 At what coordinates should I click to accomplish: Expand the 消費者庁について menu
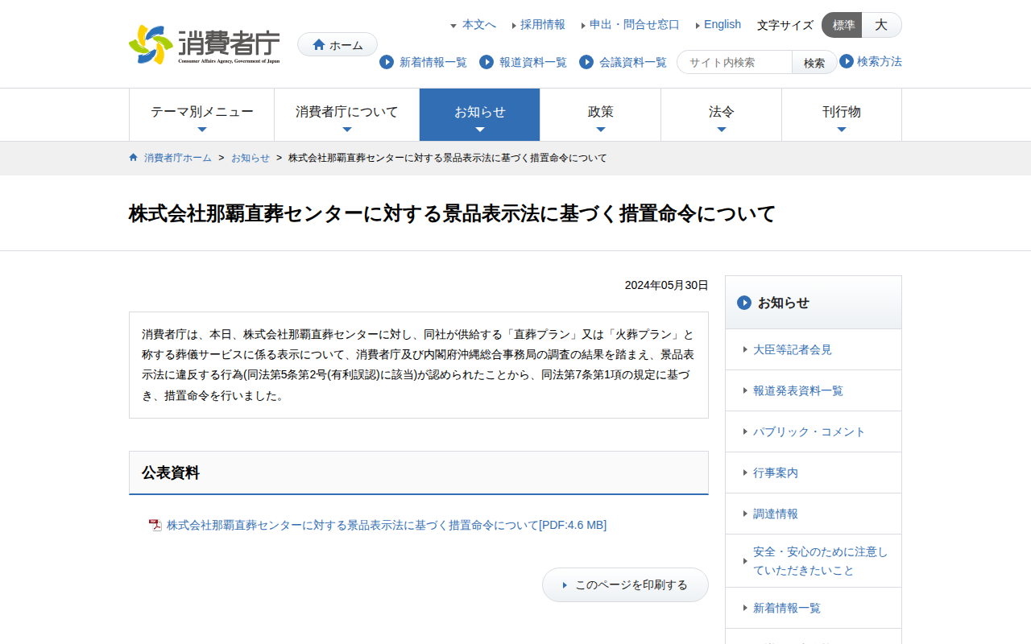pyautogui.click(x=346, y=115)
